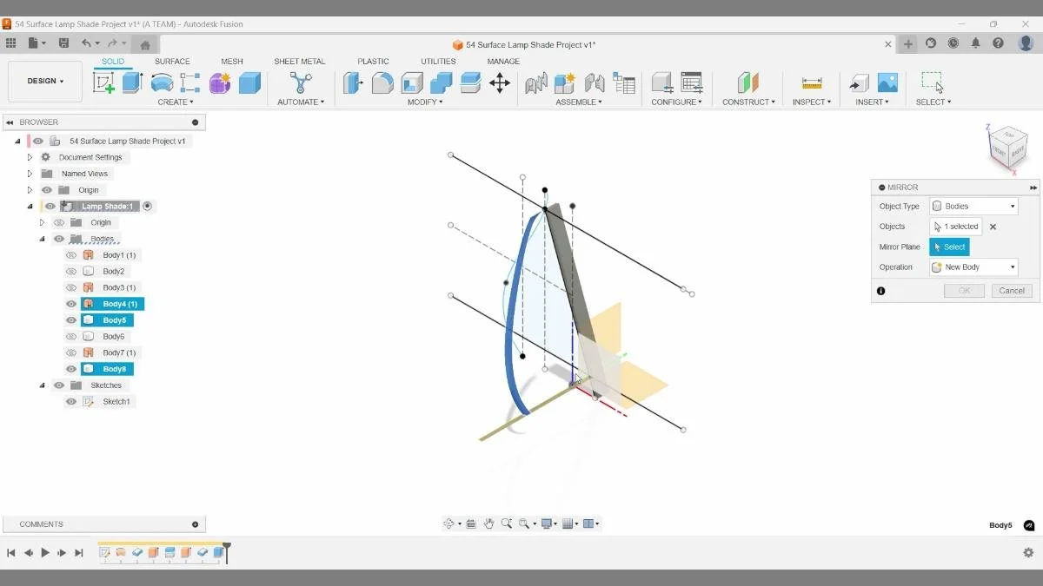Toggle visibility of Body1 in Bodies

click(71, 254)
